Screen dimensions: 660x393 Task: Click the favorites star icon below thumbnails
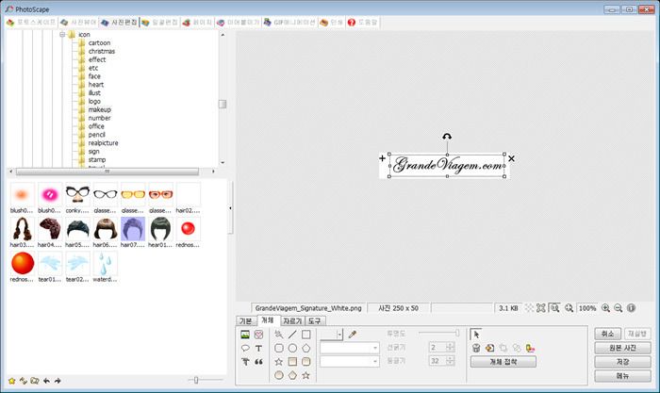tap(11, 381)
